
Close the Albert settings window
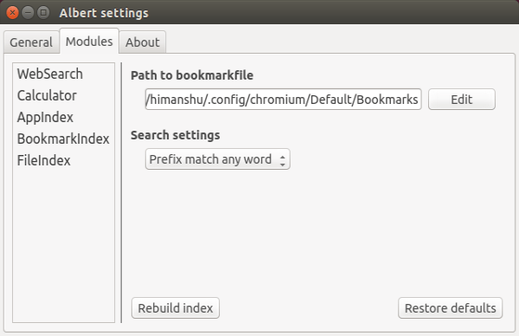13,13
